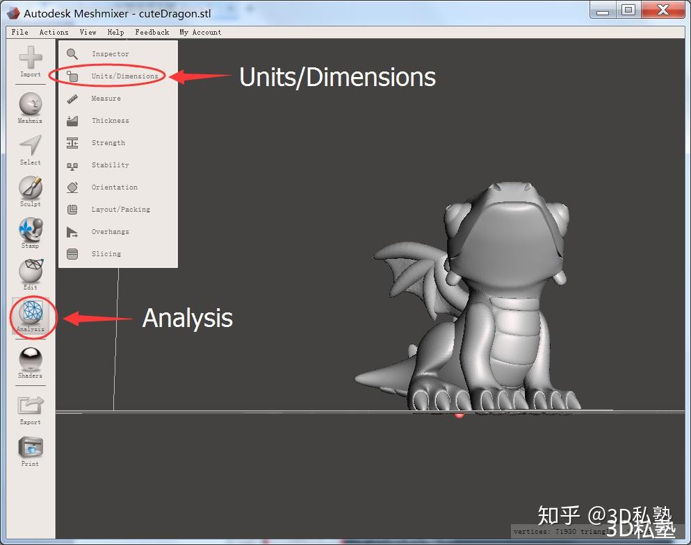Viewport: 691px width, 545px height.
Task: Select the Strength label
Action: 108,142
